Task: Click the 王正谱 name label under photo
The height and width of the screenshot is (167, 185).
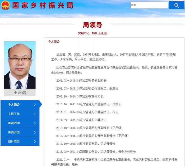Action: coord(20,92)
